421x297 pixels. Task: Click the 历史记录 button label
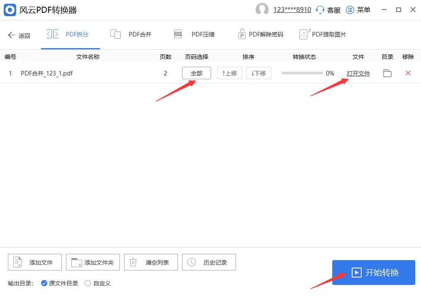[215, 262]
